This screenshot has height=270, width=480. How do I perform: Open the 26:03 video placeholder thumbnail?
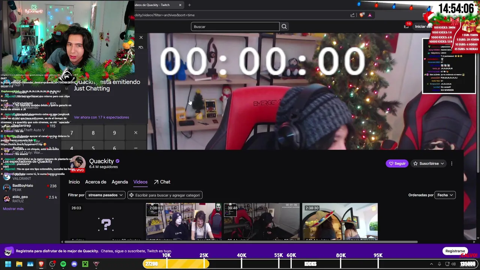(x=106, y=222)
